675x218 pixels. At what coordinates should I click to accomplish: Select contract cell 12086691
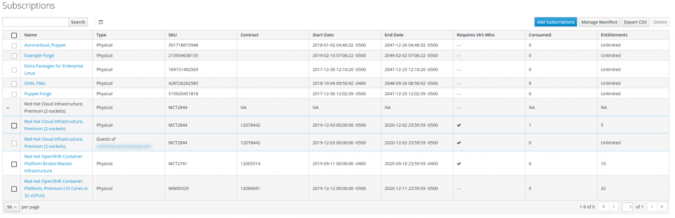click(250, 188)
